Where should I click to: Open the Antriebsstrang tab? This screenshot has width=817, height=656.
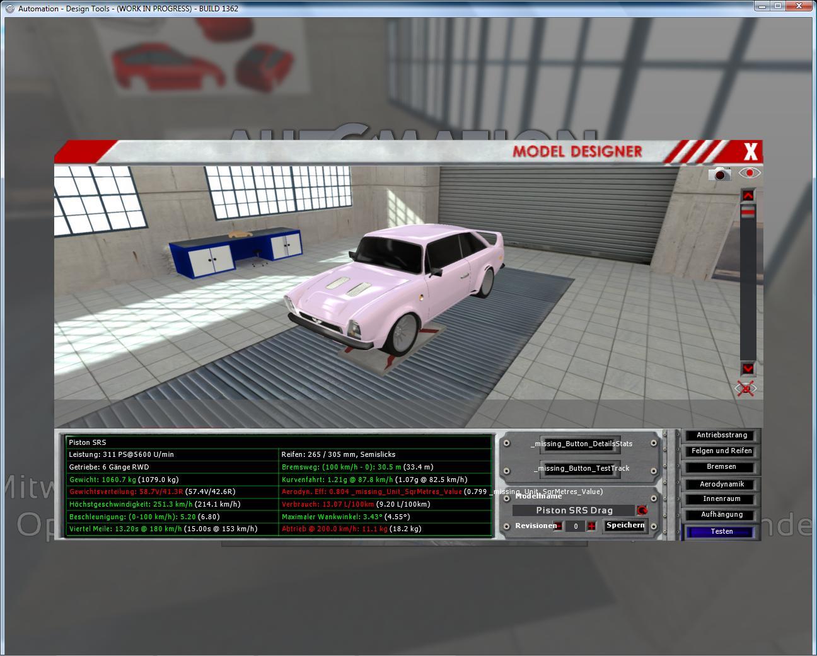click(721, 435)
